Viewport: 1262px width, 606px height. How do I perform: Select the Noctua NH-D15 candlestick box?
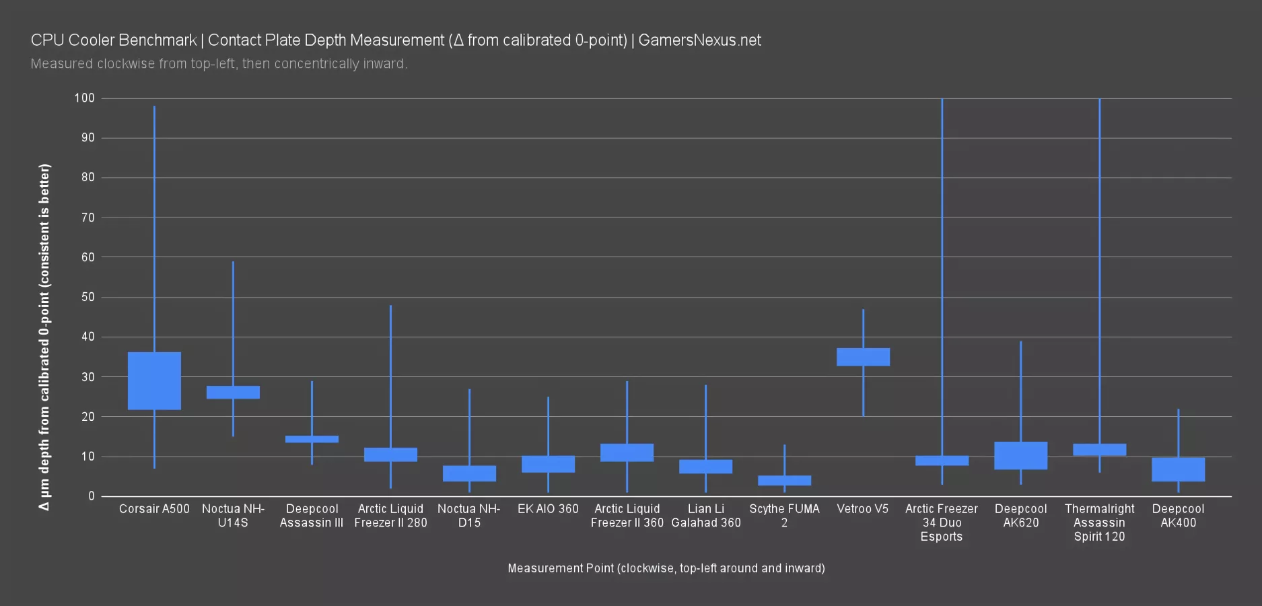pyautogui.click(x=469, y=473)
